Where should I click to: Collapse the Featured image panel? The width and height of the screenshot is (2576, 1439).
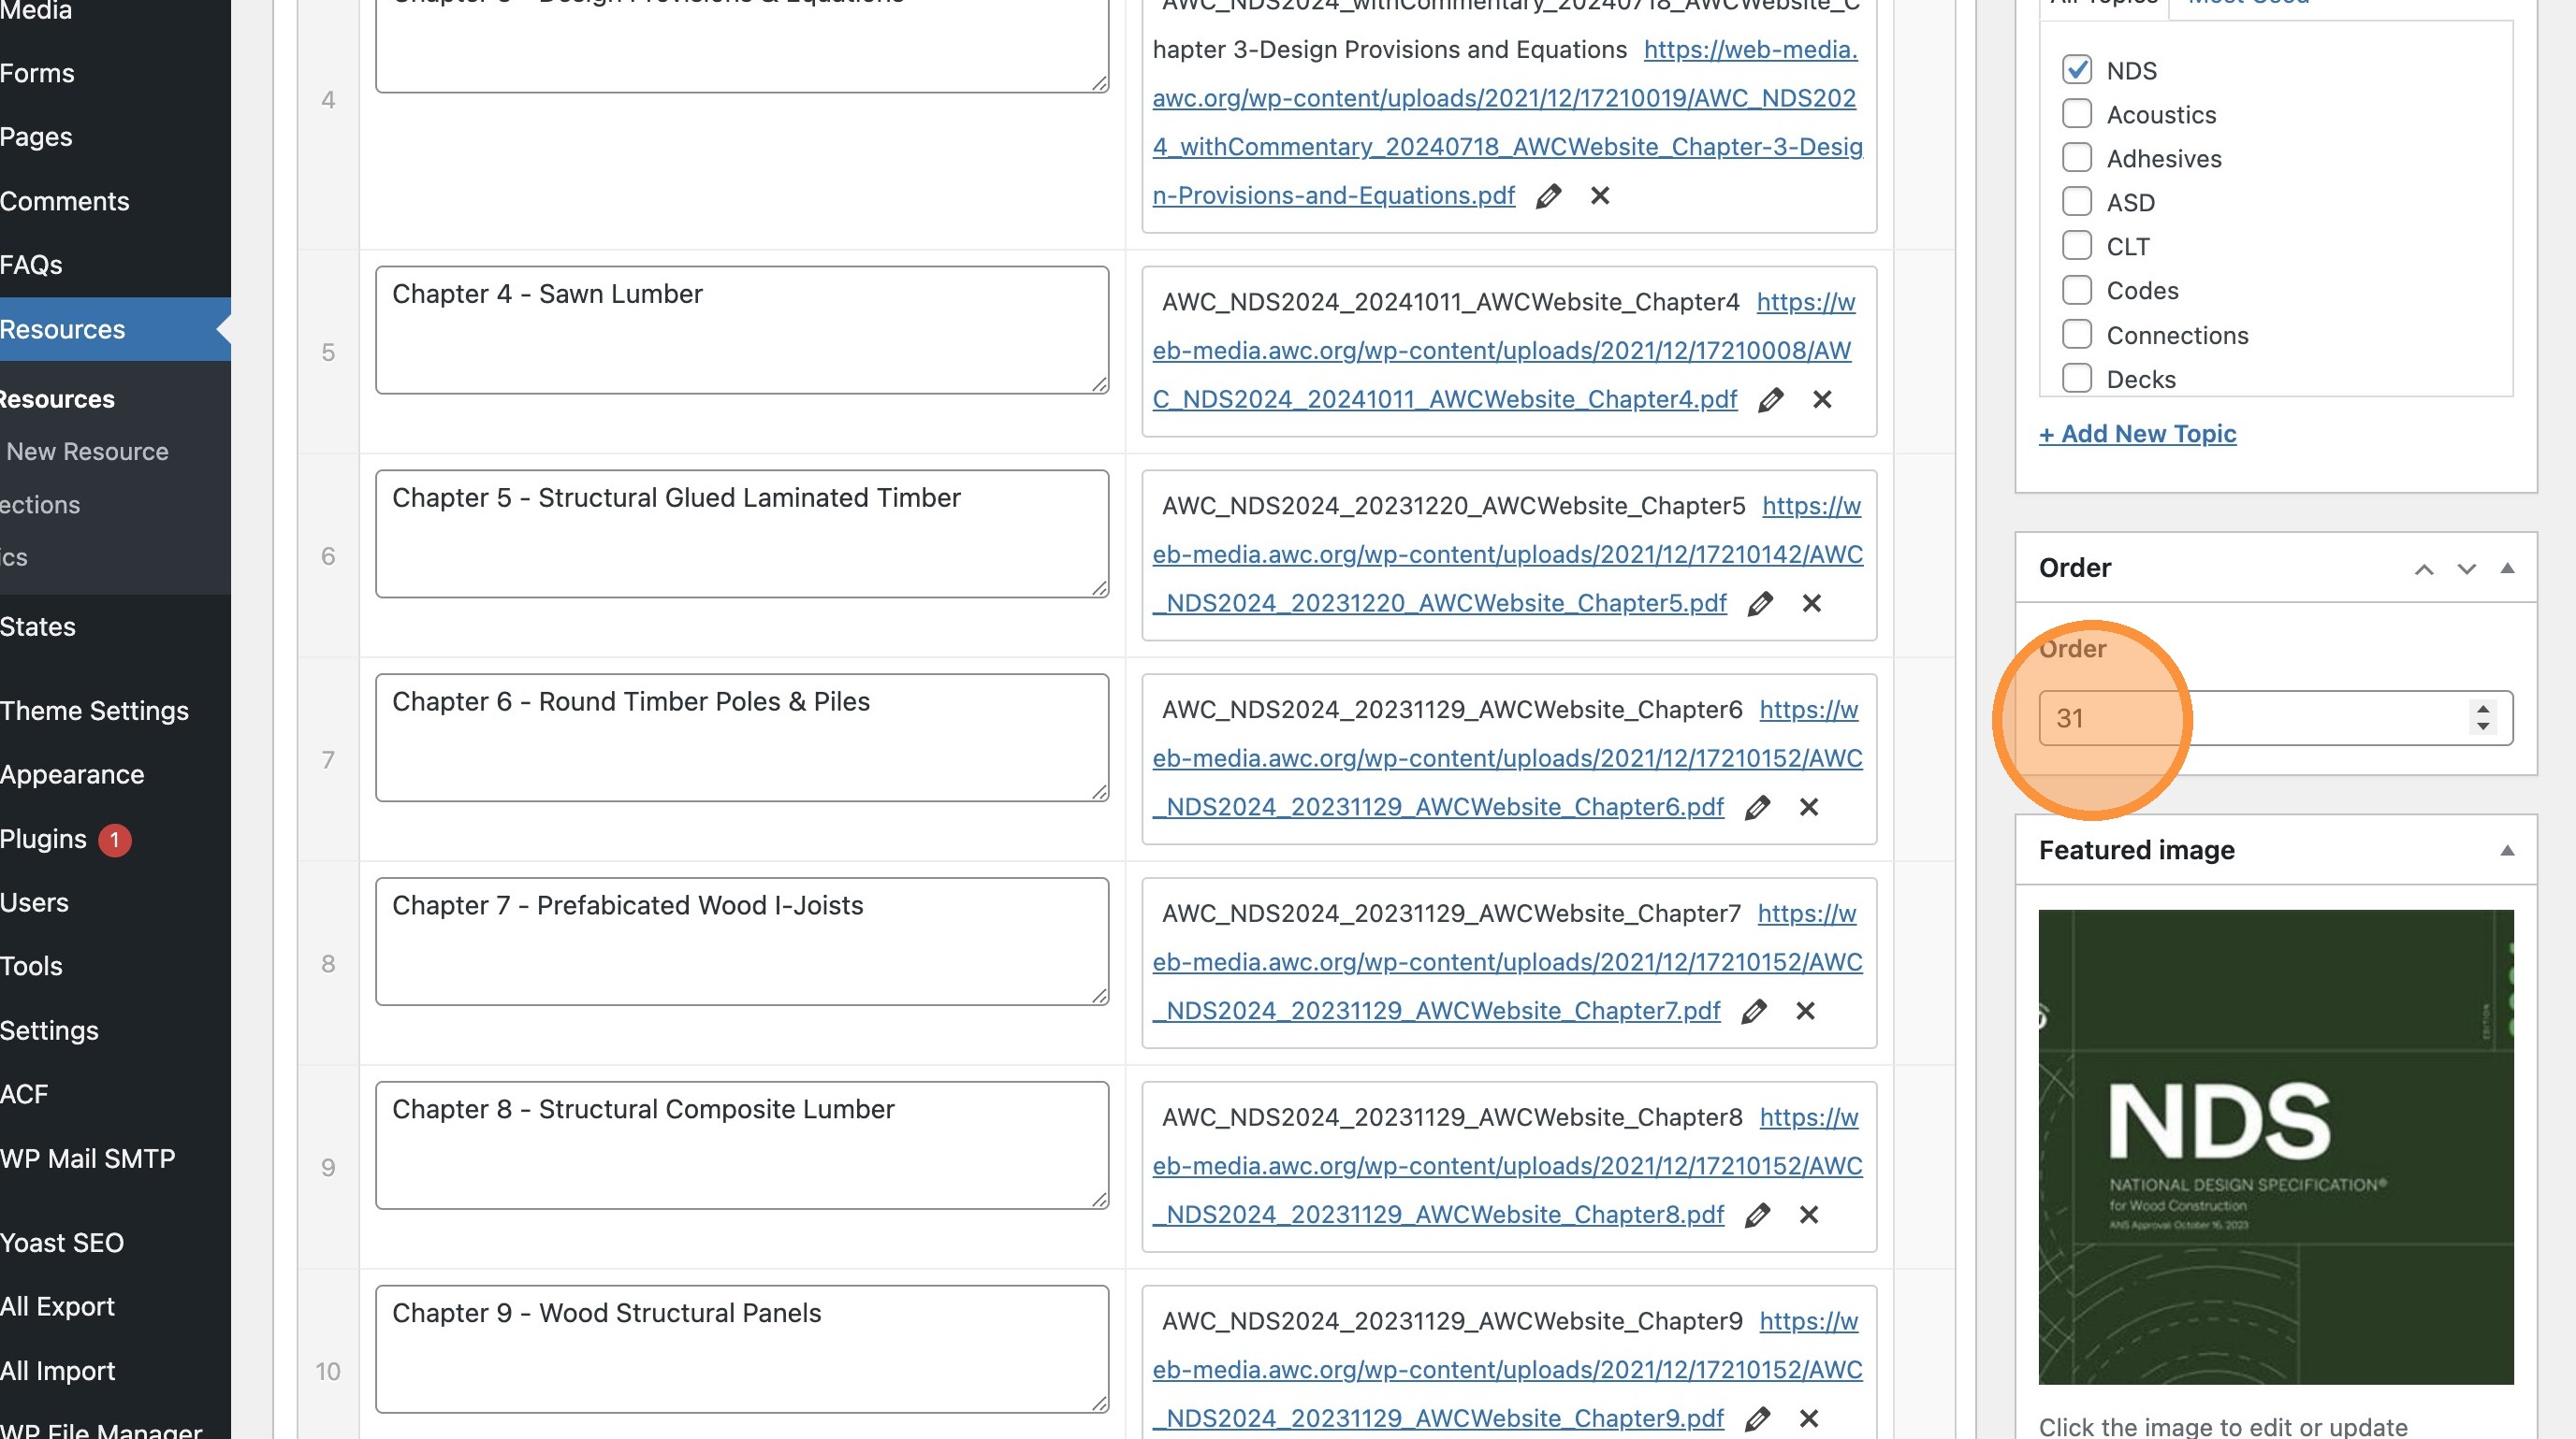2506,851
